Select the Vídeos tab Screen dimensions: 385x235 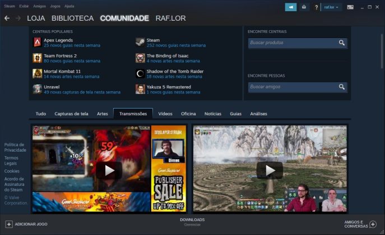tap(165, 114)
